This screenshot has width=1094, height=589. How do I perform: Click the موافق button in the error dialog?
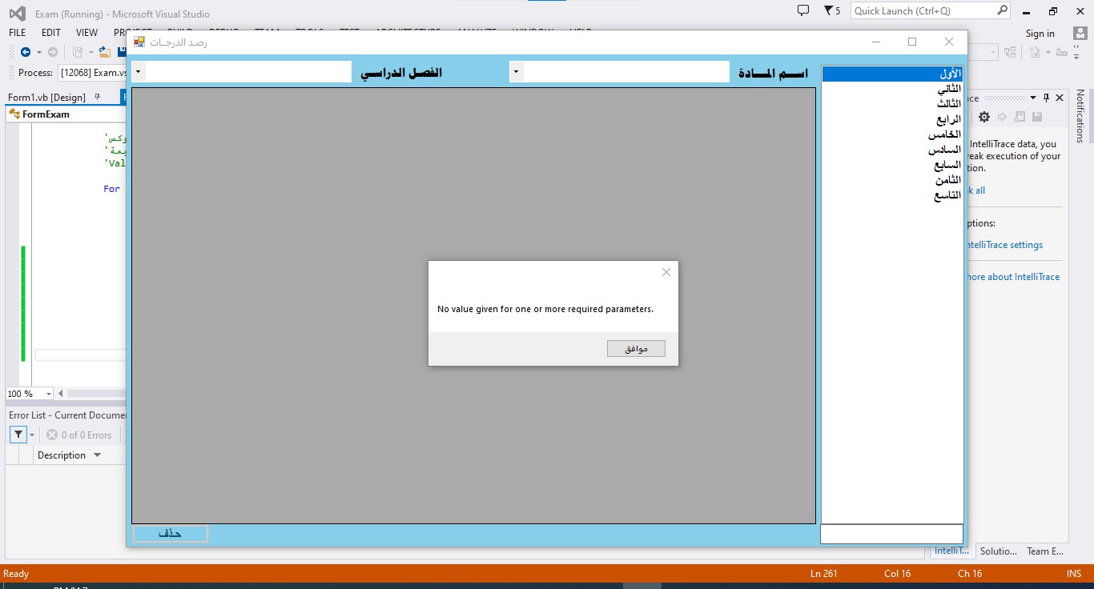click(x=636, y=349)
